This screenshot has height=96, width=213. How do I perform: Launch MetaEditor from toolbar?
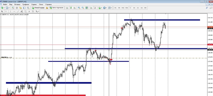(47, 8)
